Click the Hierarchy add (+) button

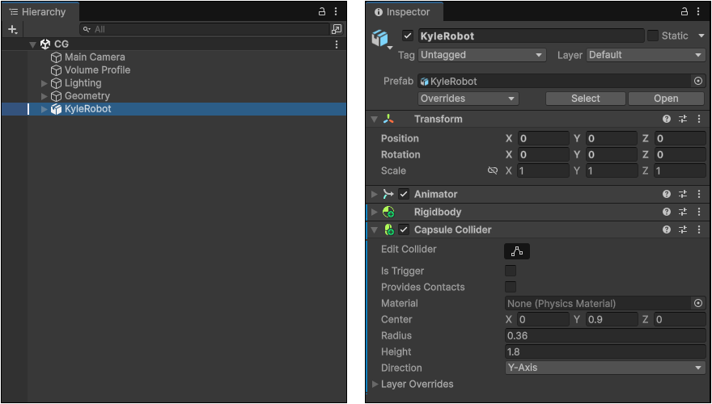pos(13,29)
